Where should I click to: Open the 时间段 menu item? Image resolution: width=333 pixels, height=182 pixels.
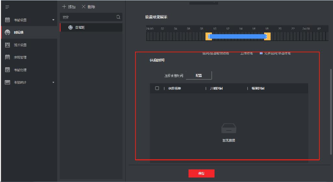[x=29, y=32]
